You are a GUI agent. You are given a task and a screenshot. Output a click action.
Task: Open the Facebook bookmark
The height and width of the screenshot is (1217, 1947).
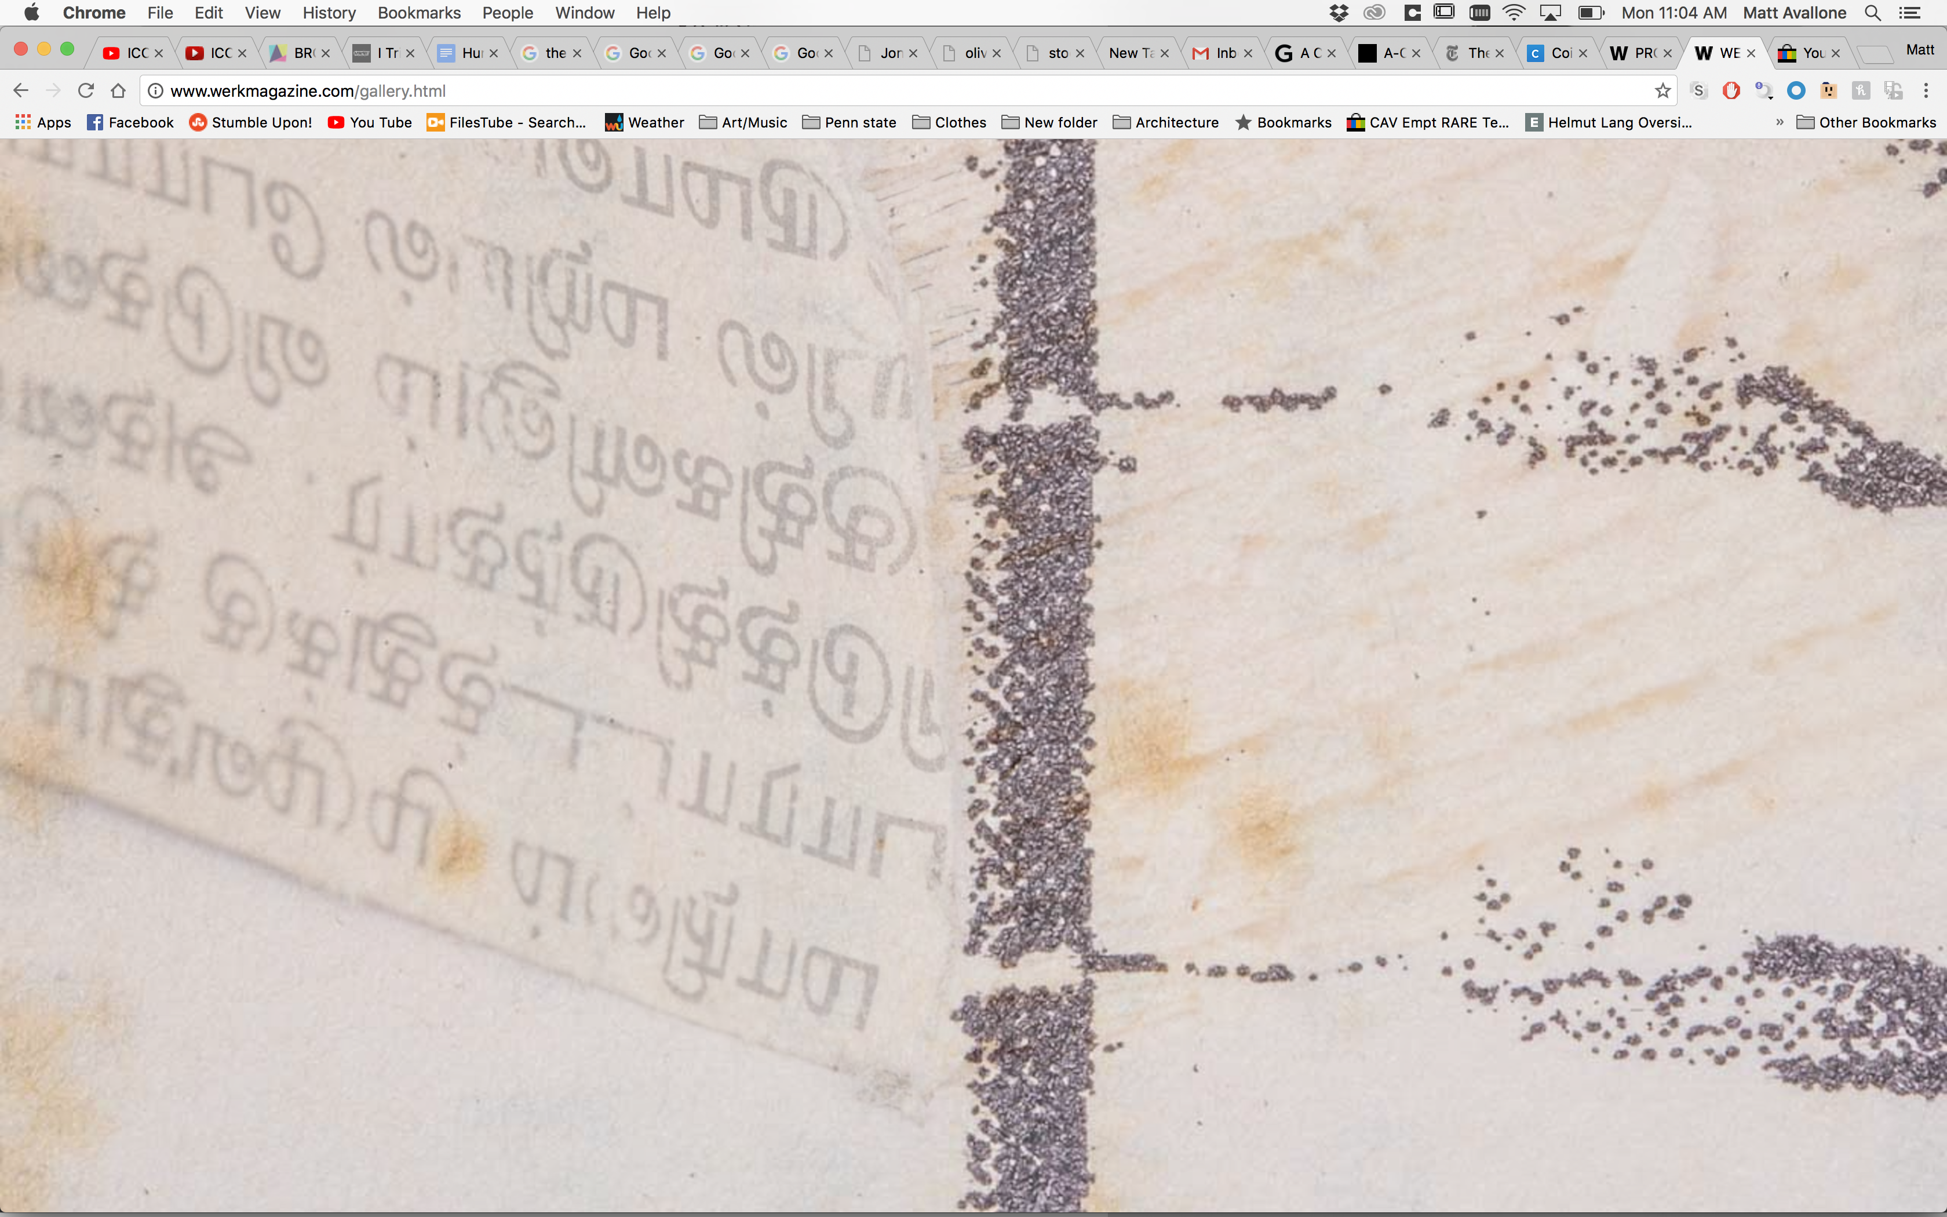[x=130, y=122]
